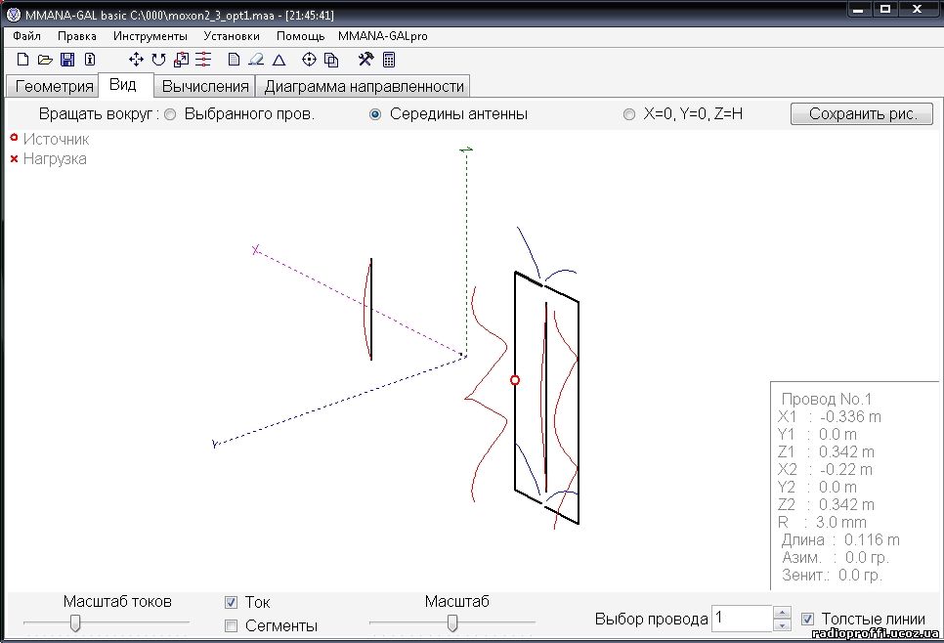Image resolution: width=944 pixels, height=643 pixels.
Task: Click the 'R : 3.0 mm' value
Action: coord(822,522)
